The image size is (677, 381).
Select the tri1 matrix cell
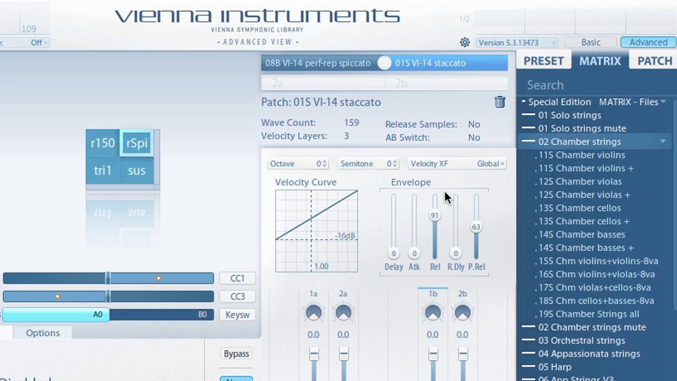pyautogui.click(x=103, y=170)
